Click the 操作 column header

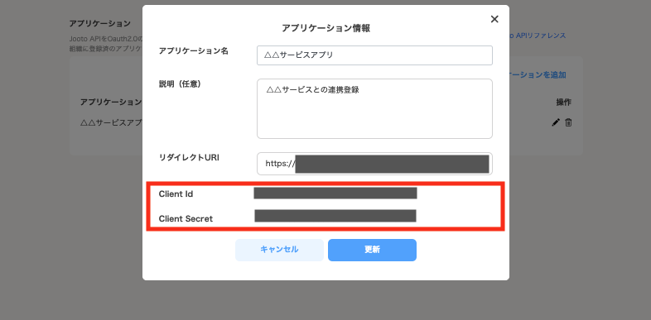tap(563, 103)
